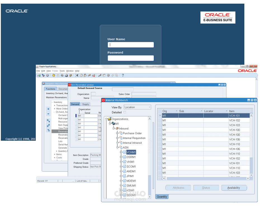The height and width of the screenshot is (206, 260).
Task: Click the Copy toolbar icon
Action: (81, 75)
